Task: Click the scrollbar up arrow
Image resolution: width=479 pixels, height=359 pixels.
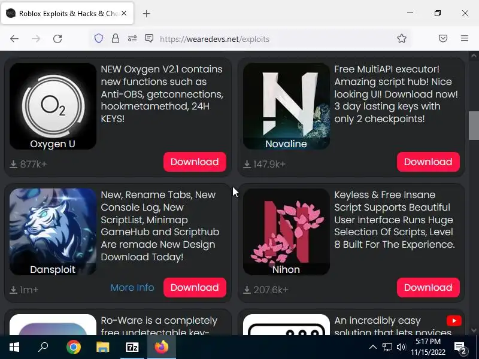Action: pyautogui.click(x=474, y=56)
